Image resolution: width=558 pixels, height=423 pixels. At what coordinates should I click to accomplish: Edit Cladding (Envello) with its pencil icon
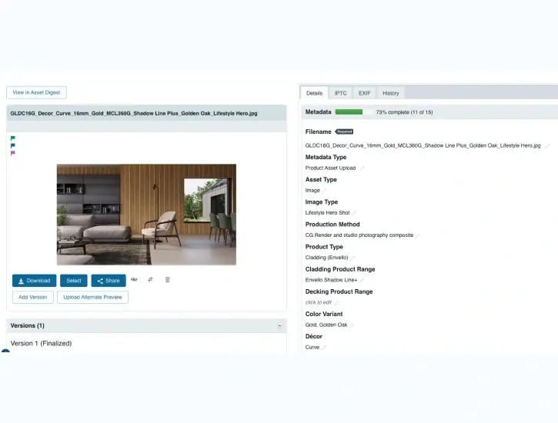point(353,258)
